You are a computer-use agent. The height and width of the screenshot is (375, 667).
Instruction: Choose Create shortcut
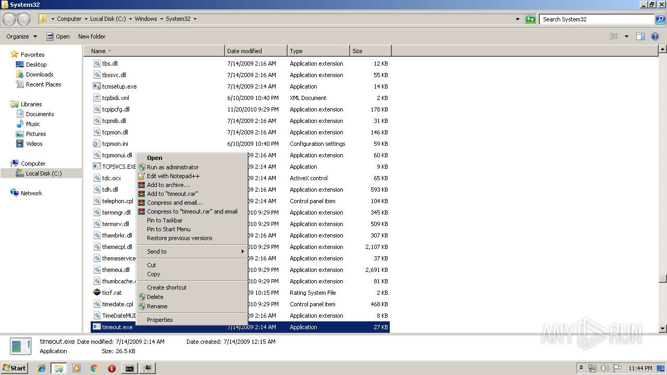[x=192, y=287]
